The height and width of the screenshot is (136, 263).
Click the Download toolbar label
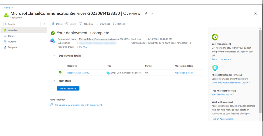point(105,24)
